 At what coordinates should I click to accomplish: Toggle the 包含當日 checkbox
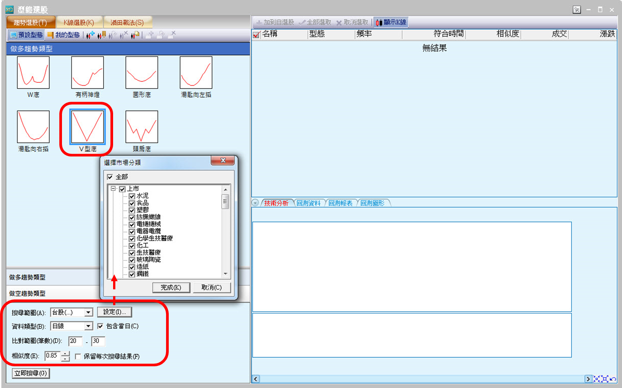(100, 326)
